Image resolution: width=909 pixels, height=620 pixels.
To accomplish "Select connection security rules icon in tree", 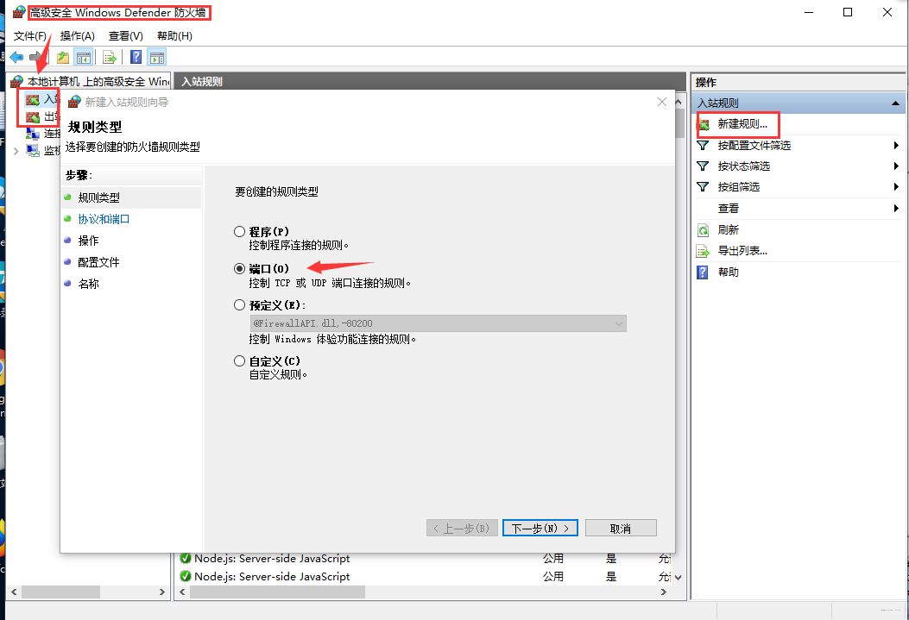I will click(x=33, y=134).
